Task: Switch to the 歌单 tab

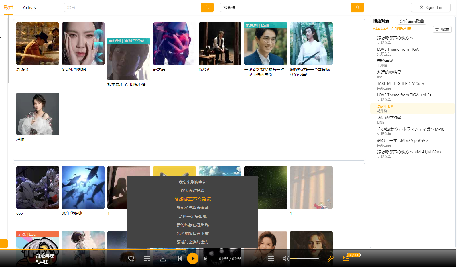Action: coord(9,8)
